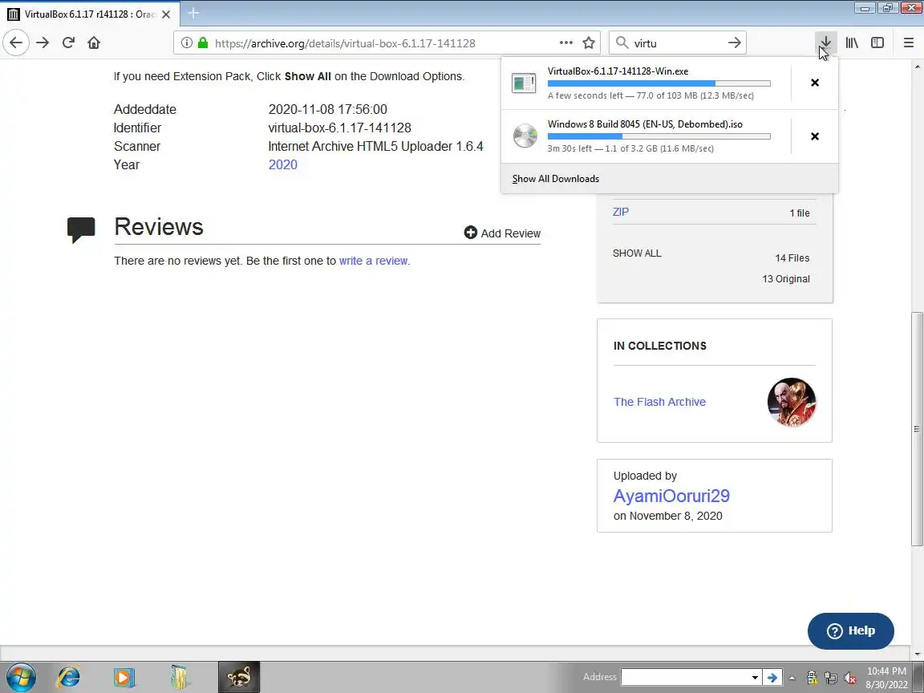Open the Firefox library button
The height and width of the screenshot is (693, 924).
852,43
